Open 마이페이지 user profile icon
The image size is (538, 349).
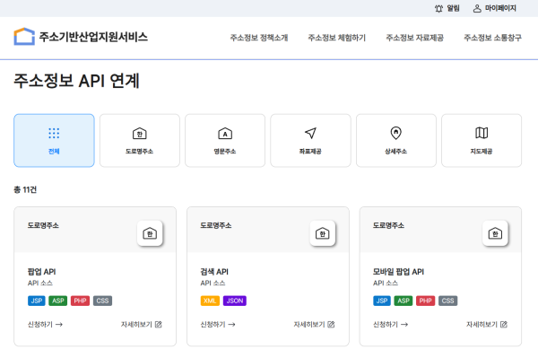[477, 8]
